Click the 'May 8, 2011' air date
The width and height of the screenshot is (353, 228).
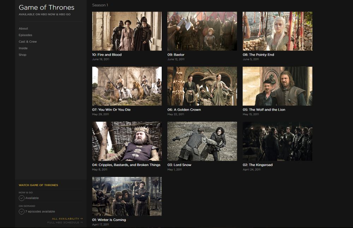click(x=100, y=170)
